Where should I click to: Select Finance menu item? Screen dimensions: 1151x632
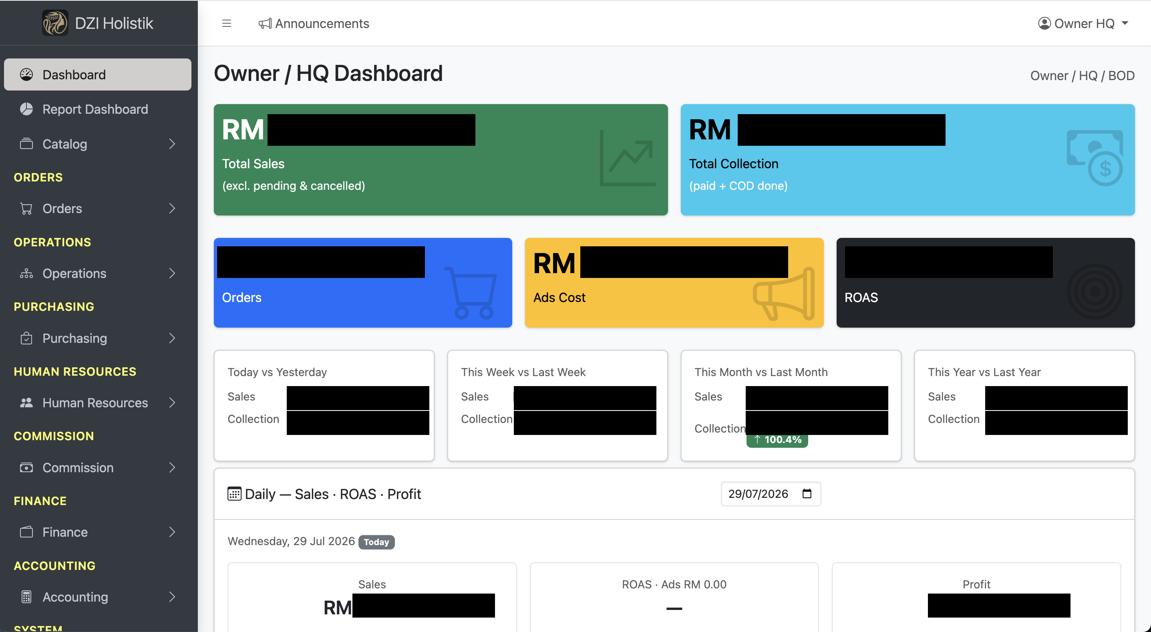tap(97, 532)
